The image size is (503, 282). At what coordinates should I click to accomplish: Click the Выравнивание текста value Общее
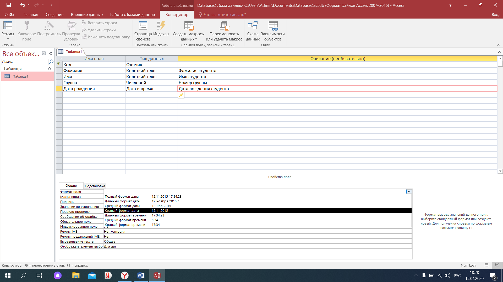point(258,242)
